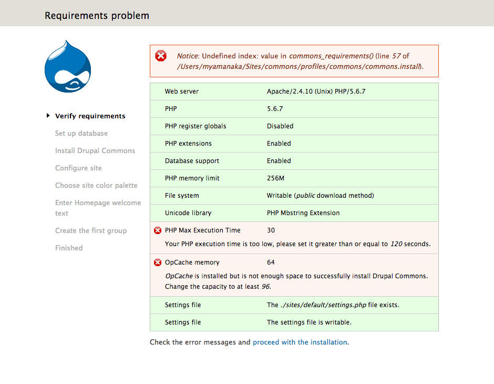Viewport: 494px width, 384px height.
Task: Click the Drupal droplet logo
Action: (x=68, y=67)
